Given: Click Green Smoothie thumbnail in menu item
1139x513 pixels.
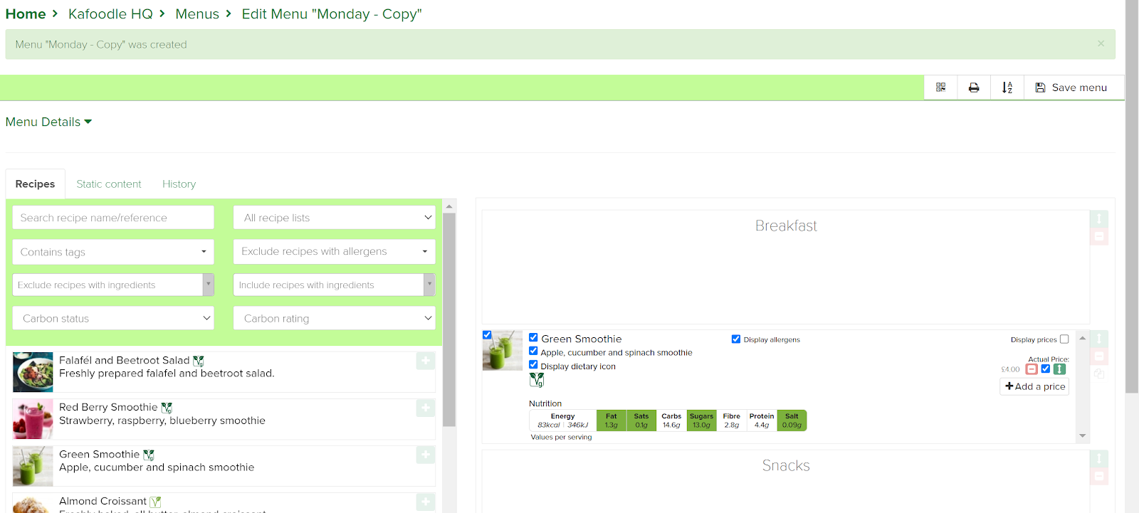Looking at the screenshot, I should (x=503, y=350).
